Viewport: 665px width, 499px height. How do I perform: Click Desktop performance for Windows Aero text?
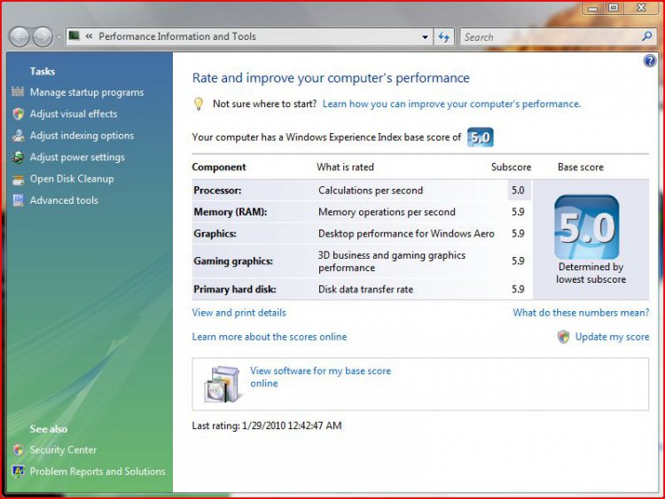[406, 234]
